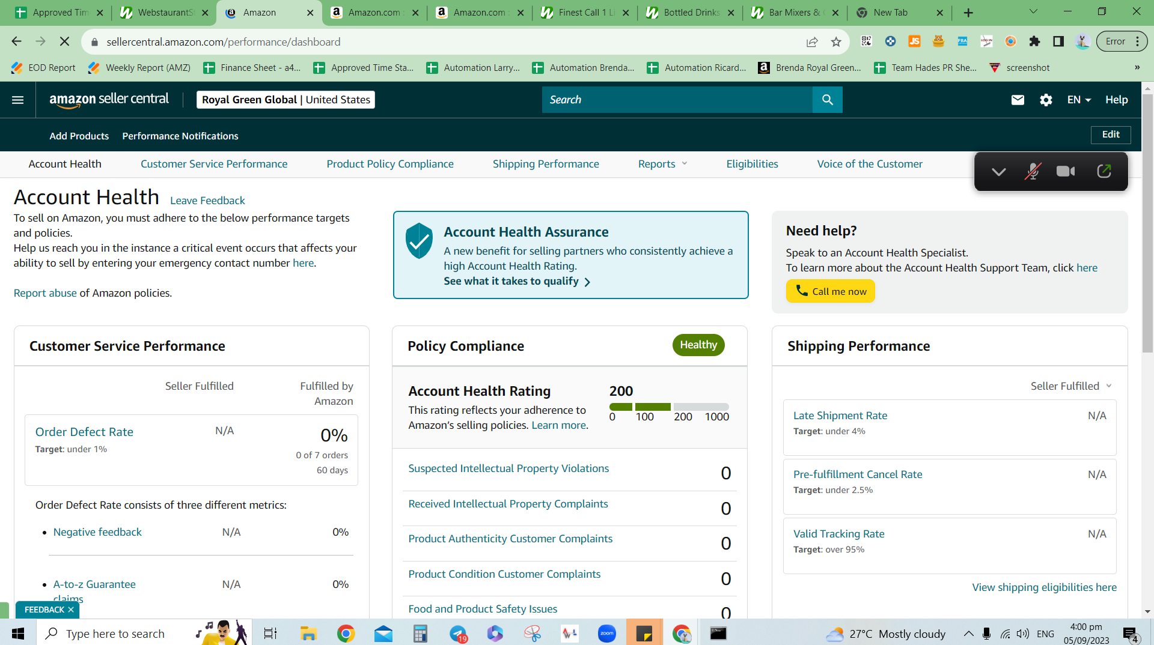This screenshot has height=645, width=1154.
Task: Go to the Shipping Performance tab
Action: pyautogui.click(x=546, y=164)
